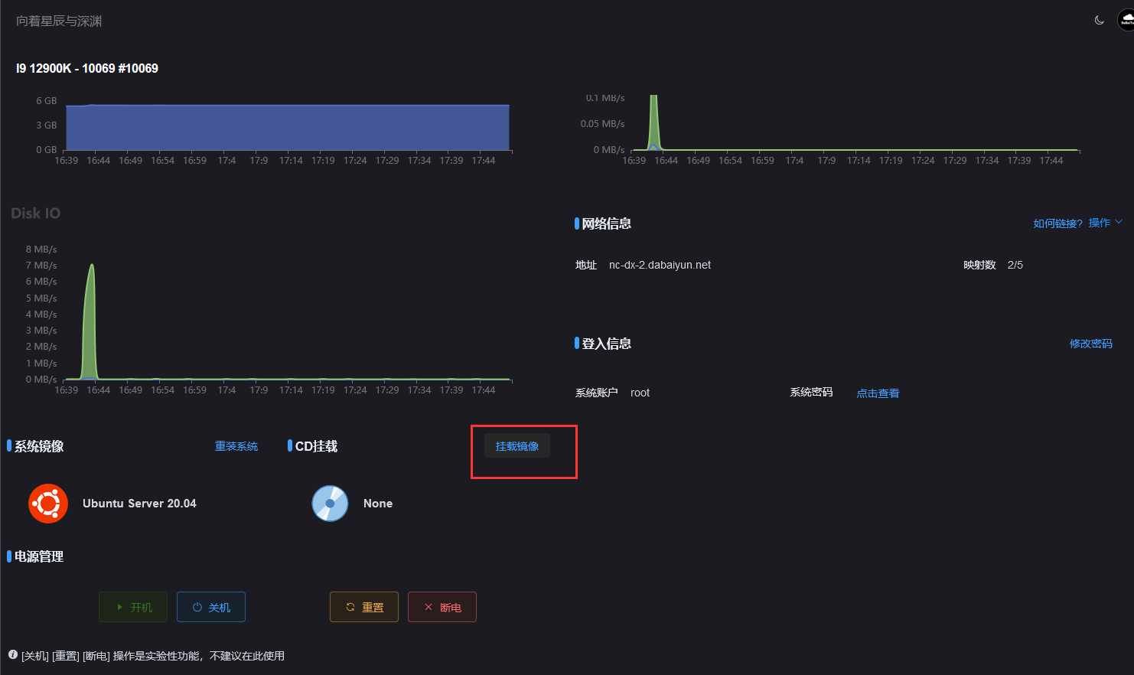Click the network traffic chart spike
The height and width of the screenshot is (675, 1134).
[653, 122]
